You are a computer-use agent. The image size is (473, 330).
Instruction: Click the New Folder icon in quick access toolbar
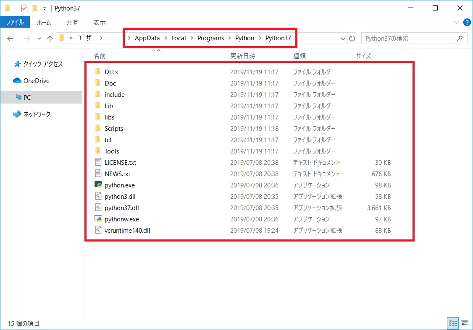pyautogui.click(x=35, y=8)
